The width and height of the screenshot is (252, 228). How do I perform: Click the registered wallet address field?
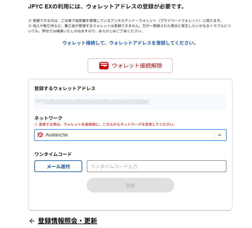(130, 102)
